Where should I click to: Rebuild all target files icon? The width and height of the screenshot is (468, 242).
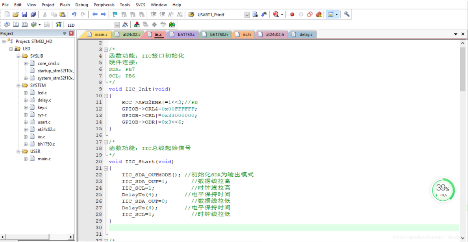click(24, 24)
